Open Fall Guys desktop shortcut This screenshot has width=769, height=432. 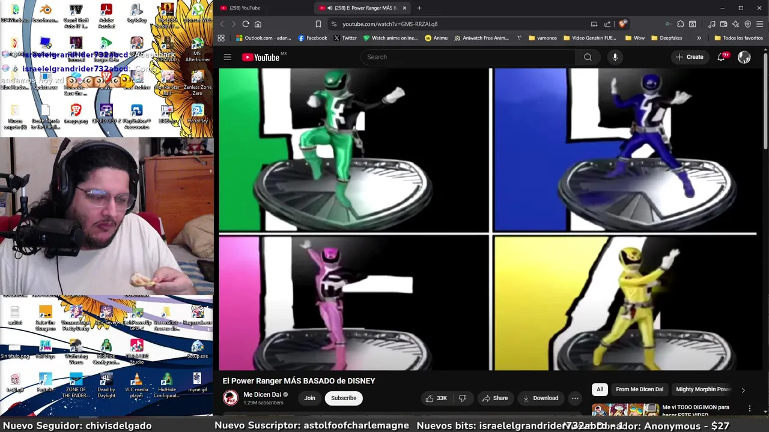coord(45,349)
